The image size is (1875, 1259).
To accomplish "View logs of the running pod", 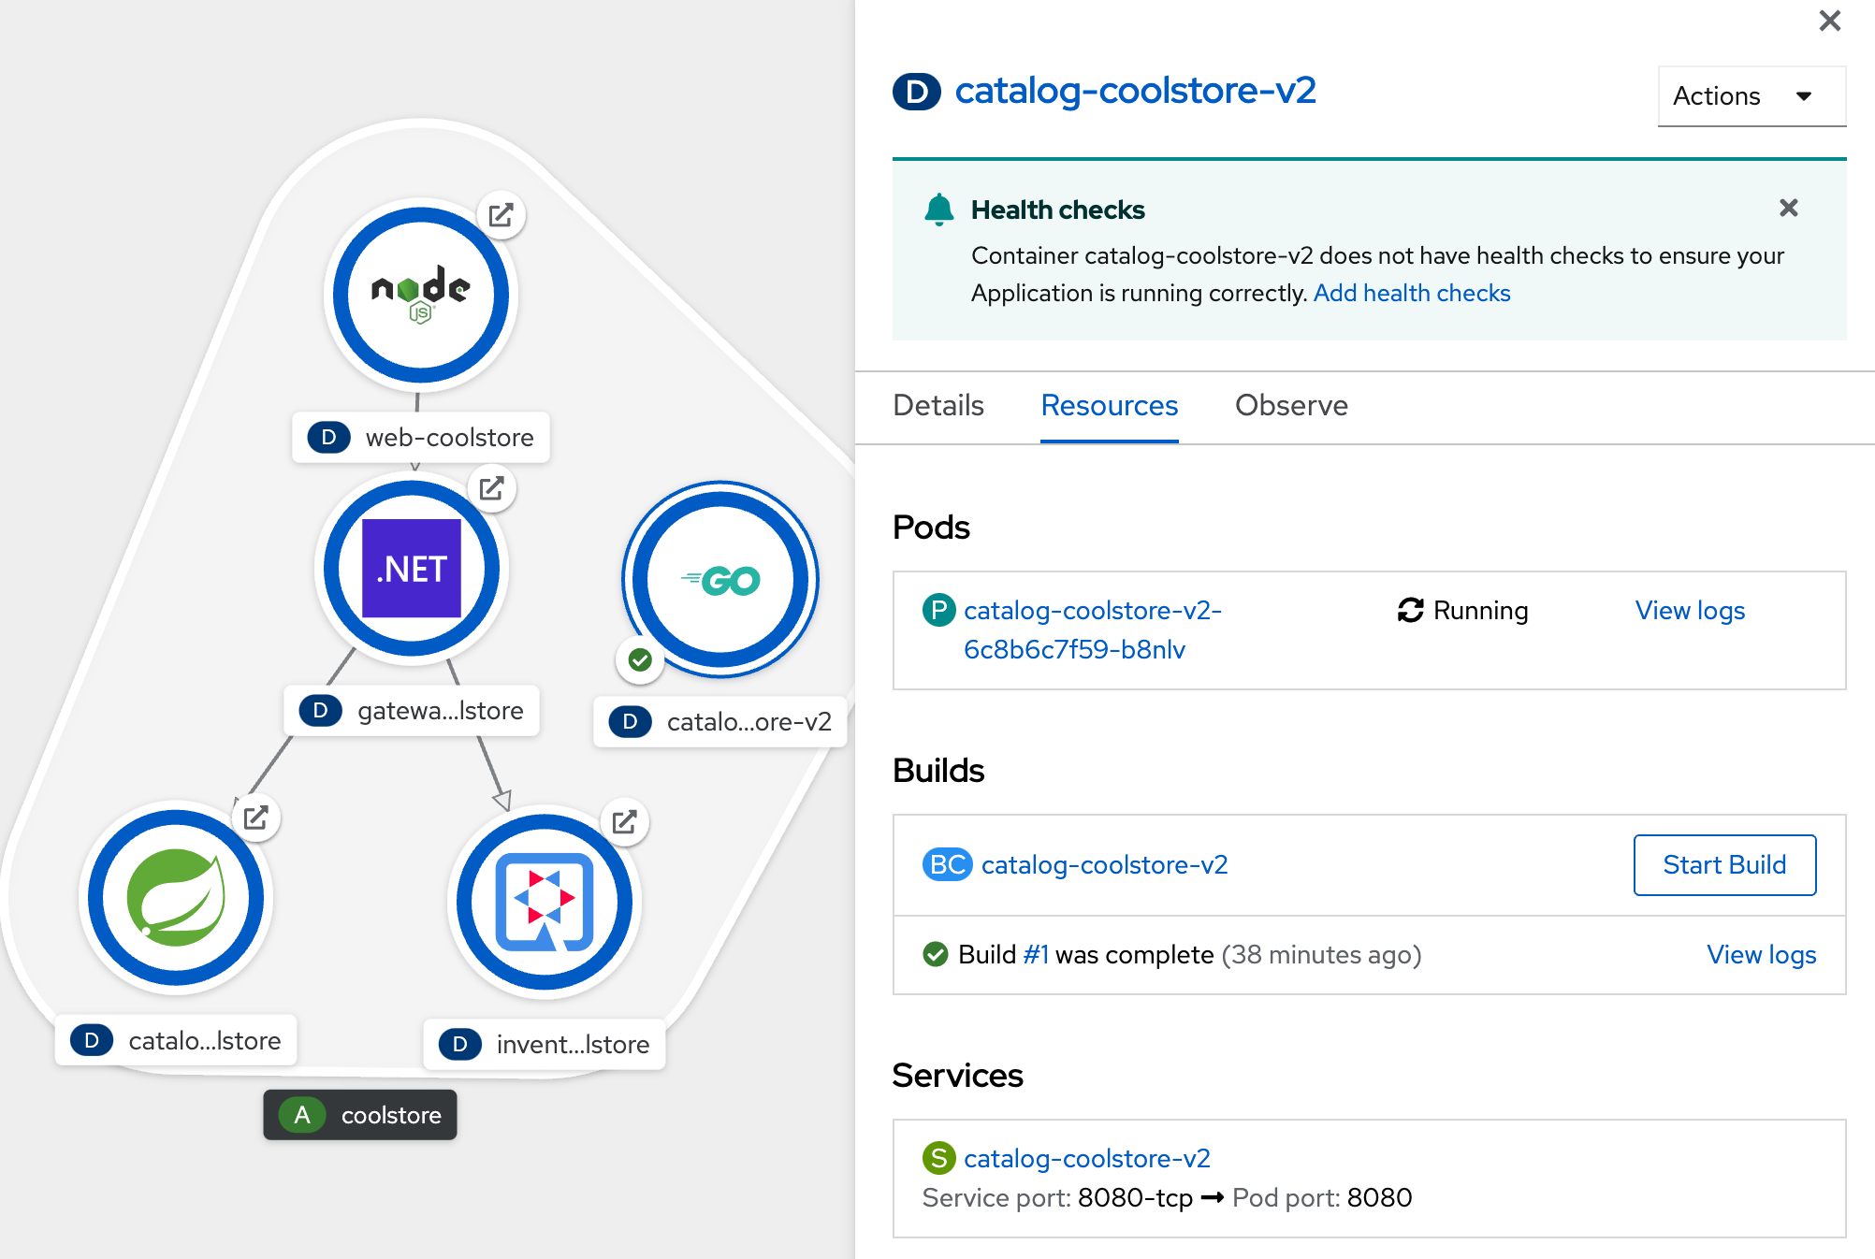I will click(x=1689, y=610).
